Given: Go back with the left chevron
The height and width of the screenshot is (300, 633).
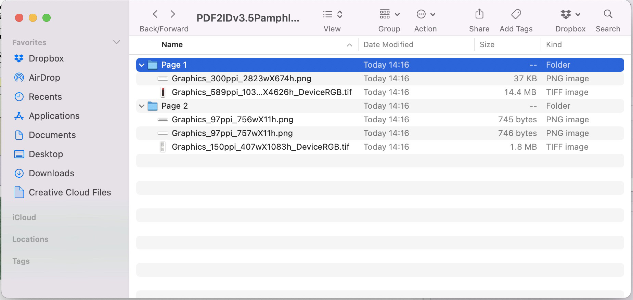Looking at the screenshot, I should [155, 14].
